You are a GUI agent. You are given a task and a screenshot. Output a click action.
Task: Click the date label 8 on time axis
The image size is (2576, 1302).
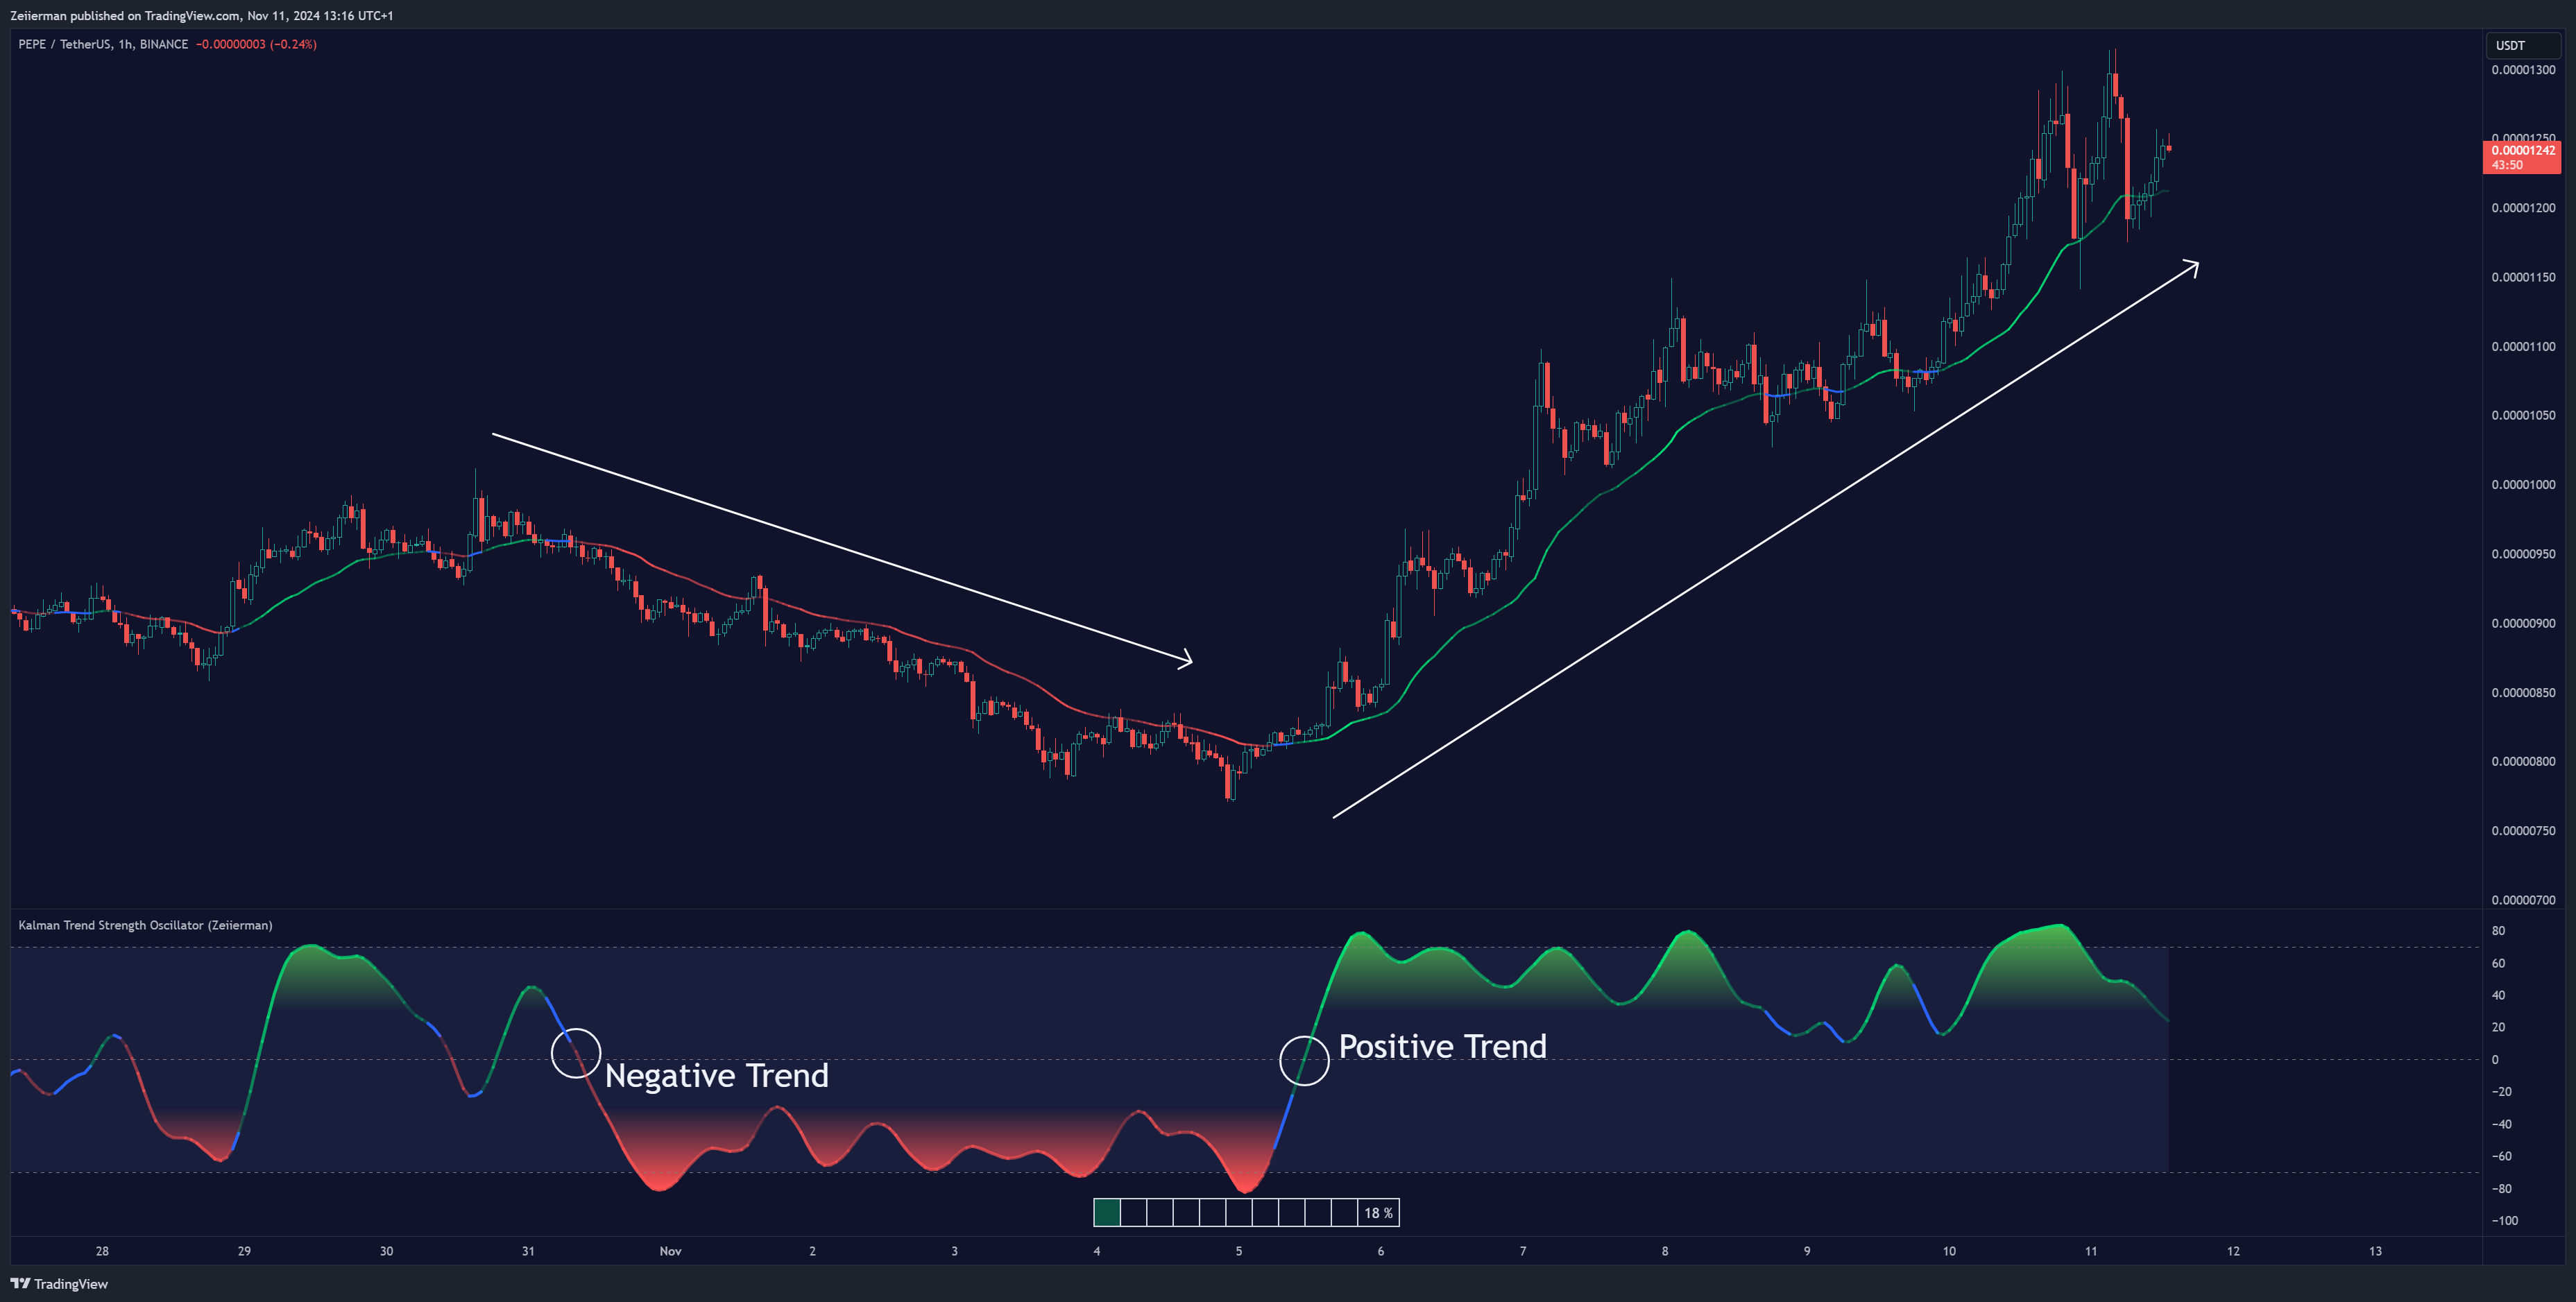coord(1665,1251)
